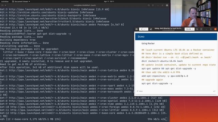Screen dimensions: 218x122
Task: Click the 'Calculating upgrade... Done' terminal line
Action: tap(20, 46)
